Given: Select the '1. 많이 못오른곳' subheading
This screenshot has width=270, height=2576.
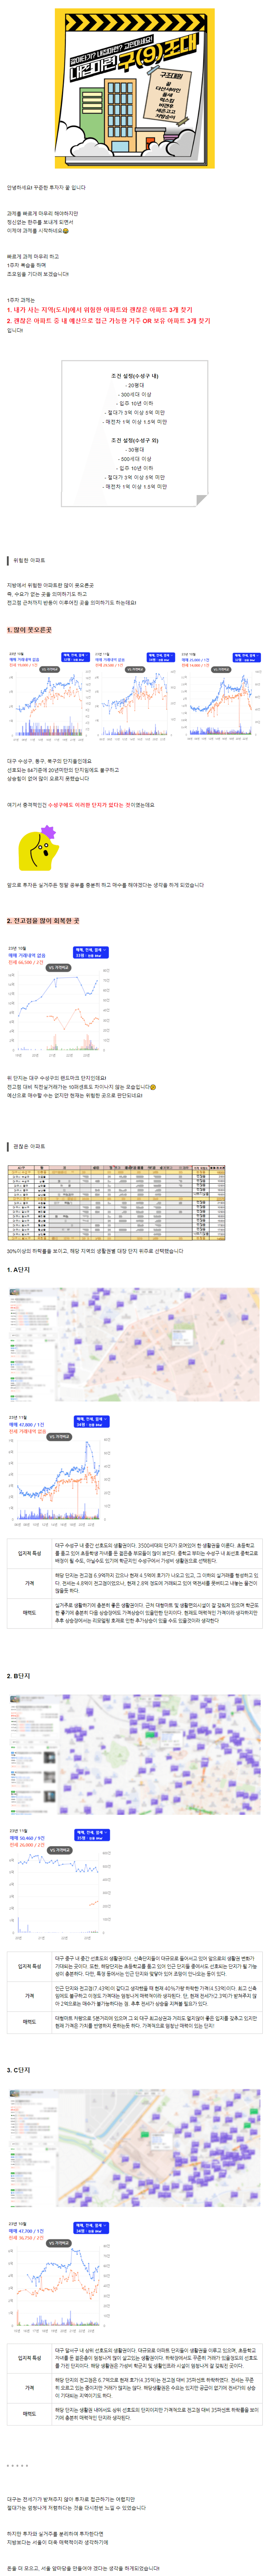Looking at the screenshot, I should click(x=30, y=630).
